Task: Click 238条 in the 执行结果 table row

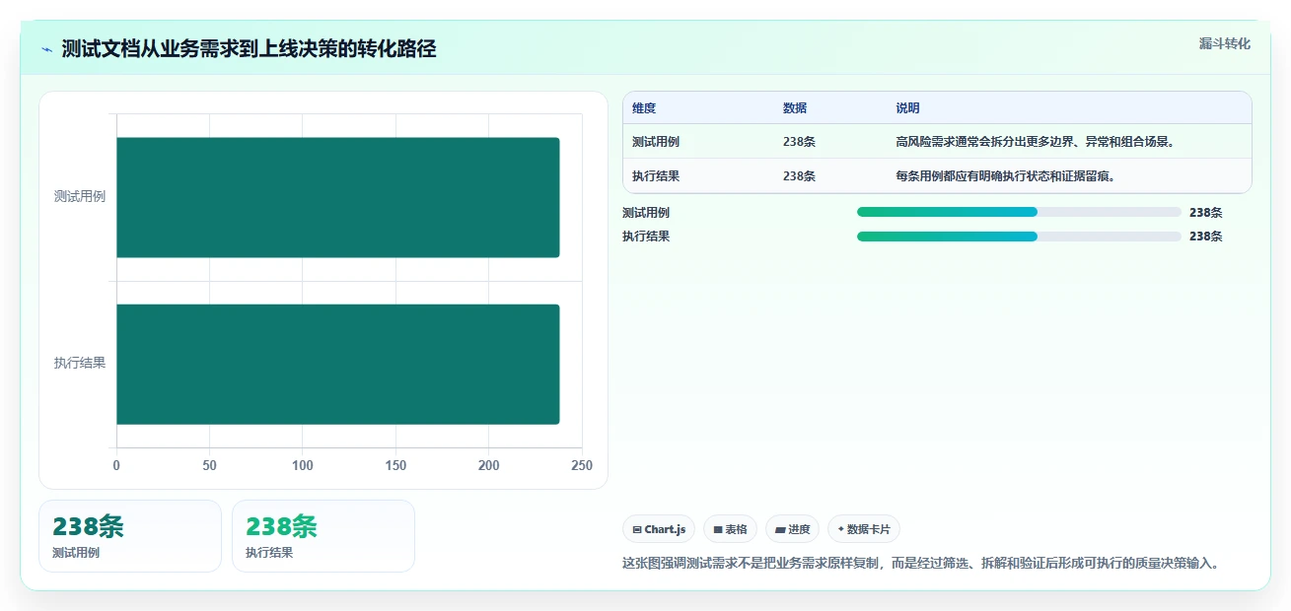Action: [799, 176]
